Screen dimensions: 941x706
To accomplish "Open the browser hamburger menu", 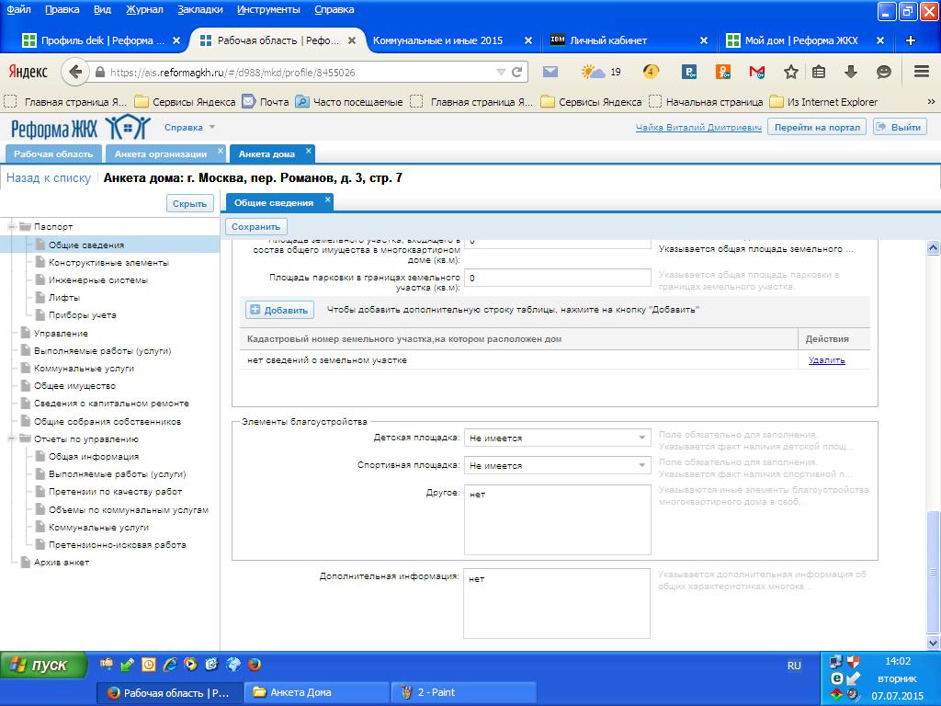I will coord(922,72).
